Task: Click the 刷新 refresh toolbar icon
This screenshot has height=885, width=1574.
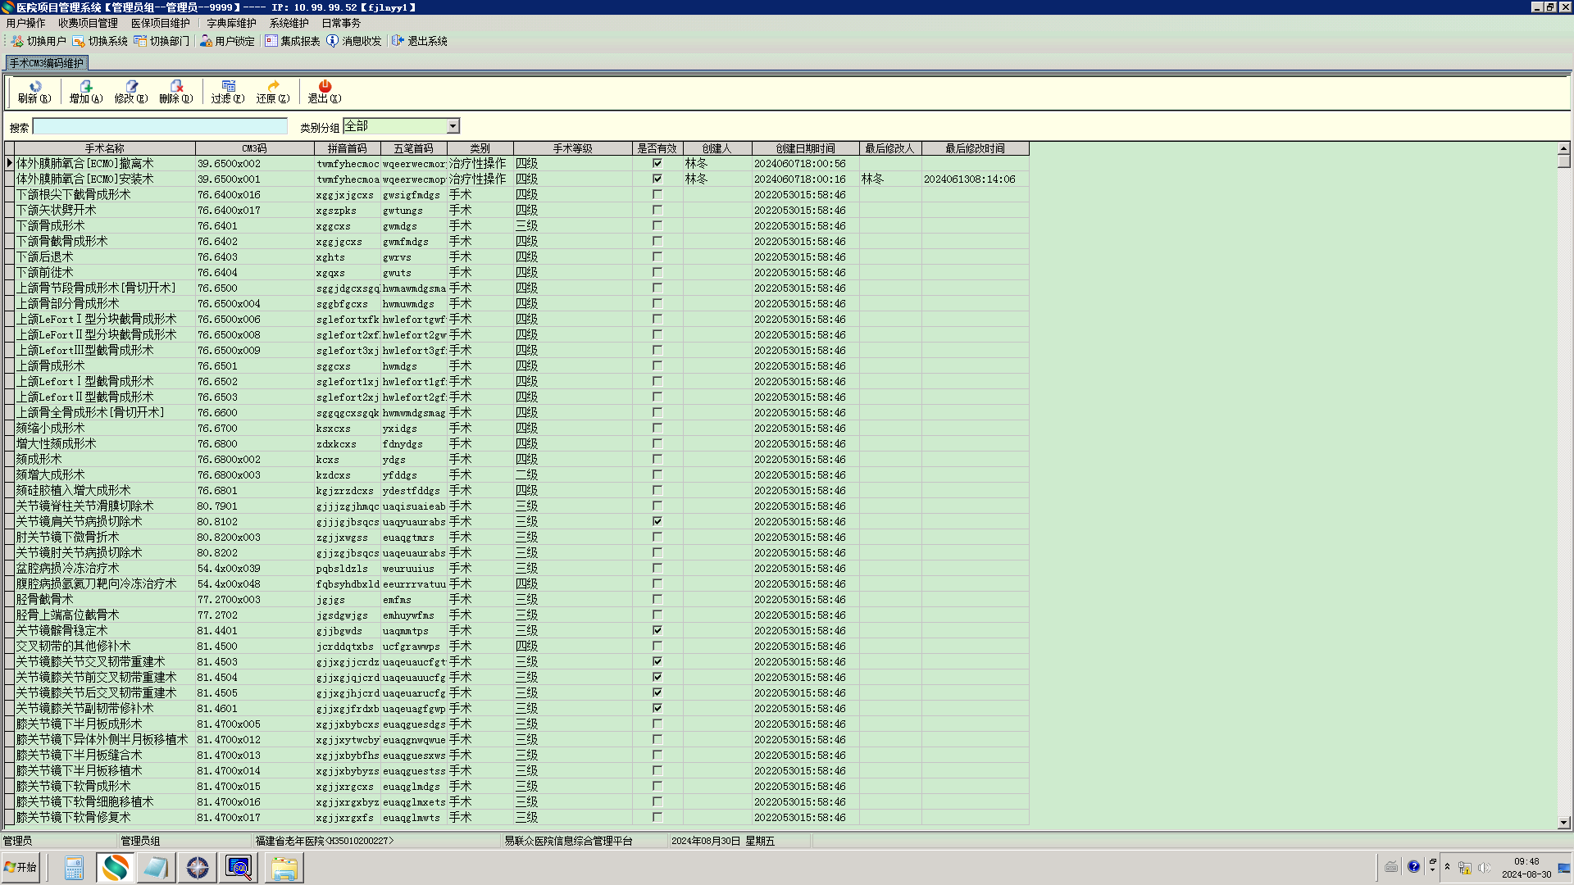Action: [34, 86]
